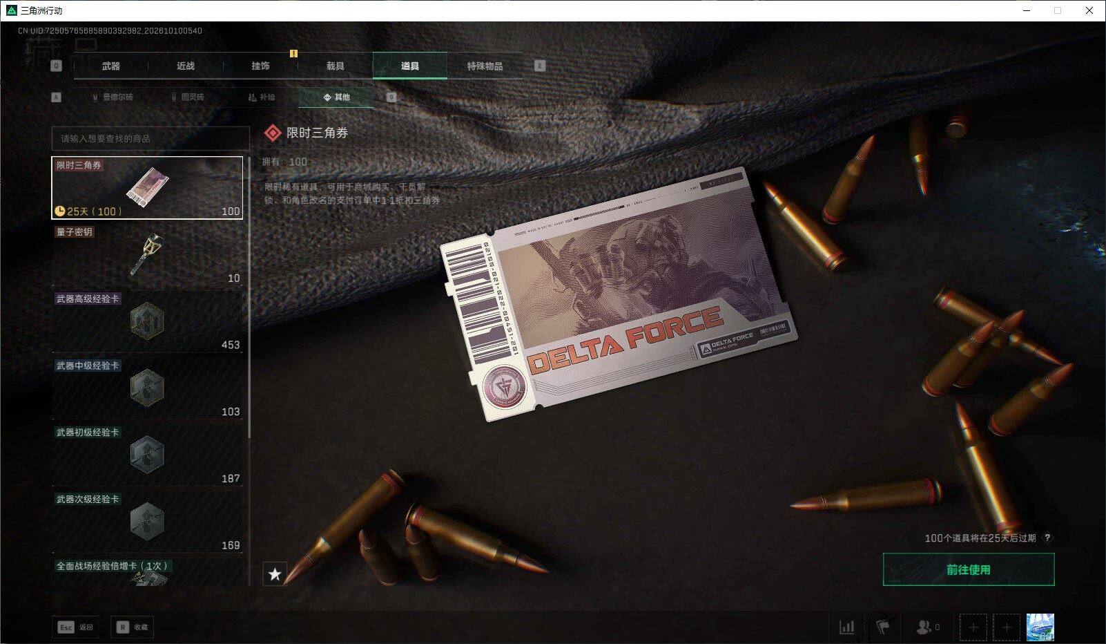Click the second empty teammate plus slot

1007,627
